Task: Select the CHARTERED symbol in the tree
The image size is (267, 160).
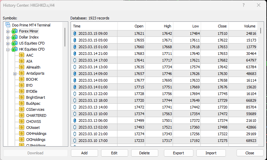Action: coord(36,115)
